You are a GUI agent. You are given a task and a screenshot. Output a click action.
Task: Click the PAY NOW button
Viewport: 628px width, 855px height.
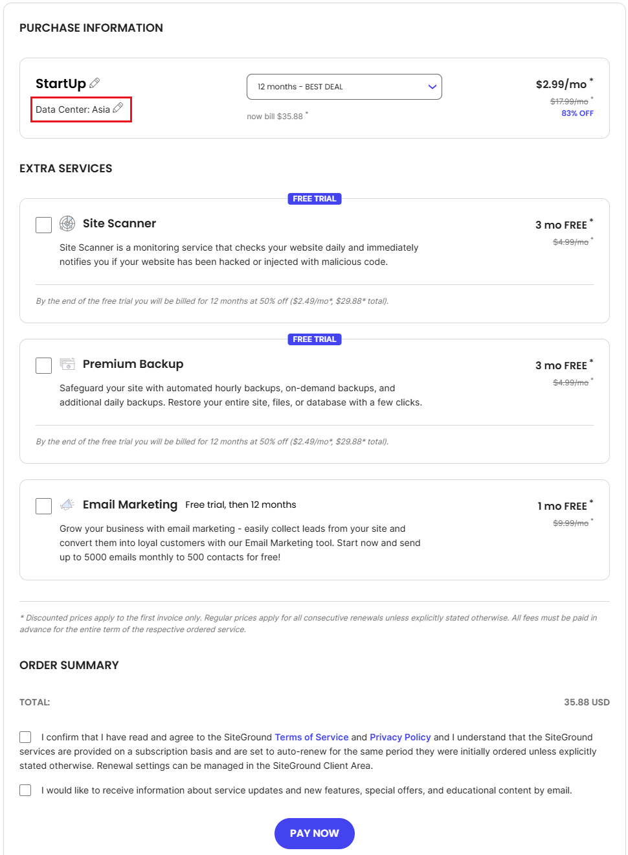[315, 834]
